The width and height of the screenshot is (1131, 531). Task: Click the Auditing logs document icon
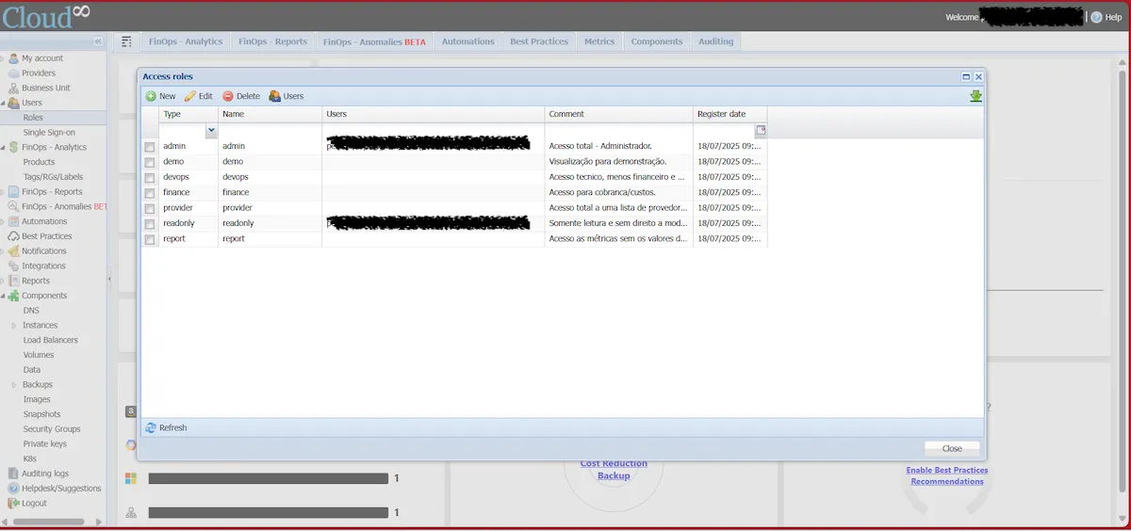13,474
